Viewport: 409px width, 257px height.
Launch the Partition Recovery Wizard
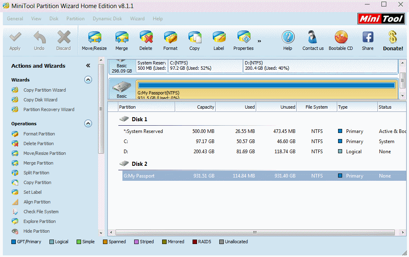[x=49, y=109]
